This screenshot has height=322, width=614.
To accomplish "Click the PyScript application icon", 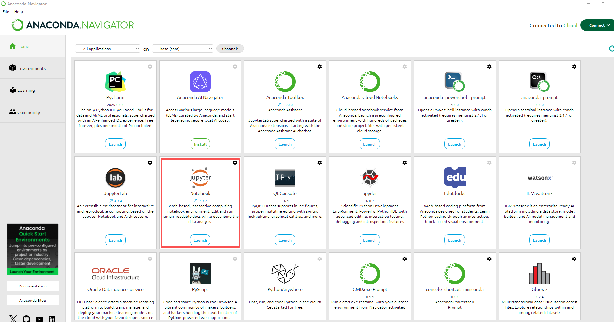I will (200, 274).
